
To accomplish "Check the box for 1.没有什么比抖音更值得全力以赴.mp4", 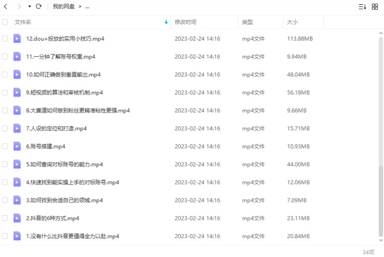I will 5,236.
